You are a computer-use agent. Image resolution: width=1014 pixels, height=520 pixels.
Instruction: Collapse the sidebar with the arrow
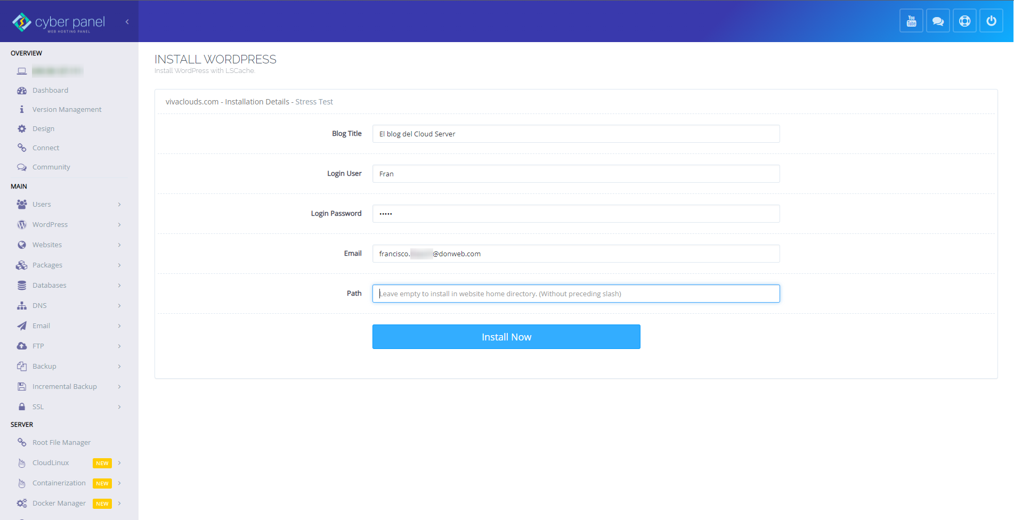(x=127, y=22)
